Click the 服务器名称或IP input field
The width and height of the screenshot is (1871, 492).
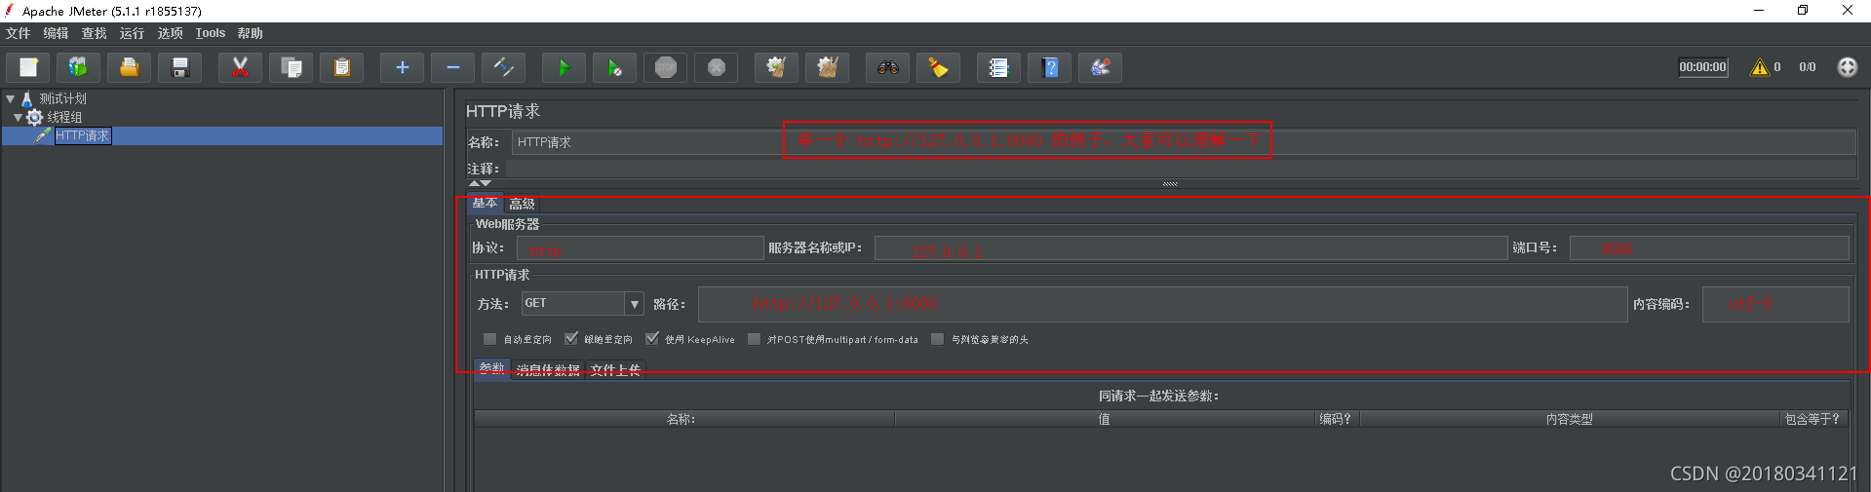coord(1190,248)
